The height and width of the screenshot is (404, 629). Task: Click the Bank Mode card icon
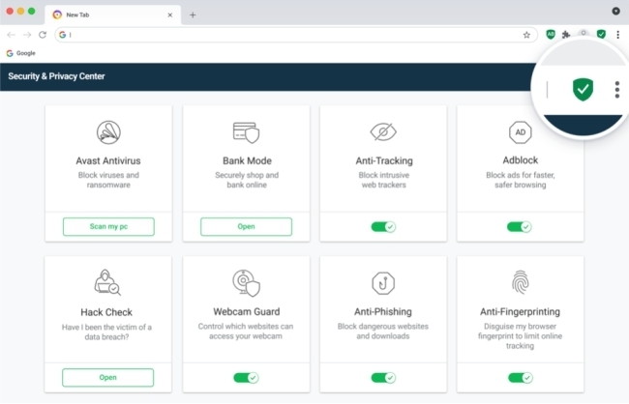(246, 132)
